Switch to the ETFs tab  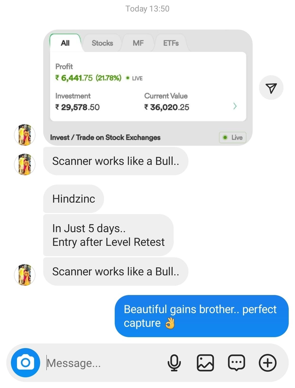pyautogui.click(x=171, y=43)
